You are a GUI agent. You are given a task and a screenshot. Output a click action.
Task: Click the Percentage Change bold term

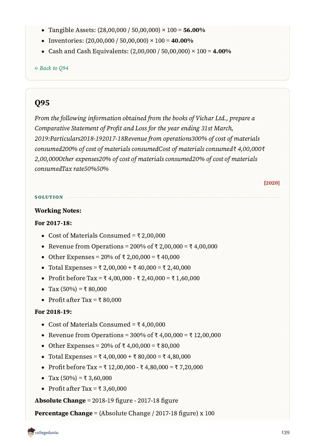click(64, 413)
